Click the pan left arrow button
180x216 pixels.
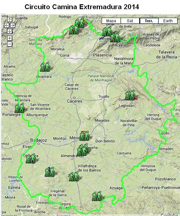[x=7, y=25]
